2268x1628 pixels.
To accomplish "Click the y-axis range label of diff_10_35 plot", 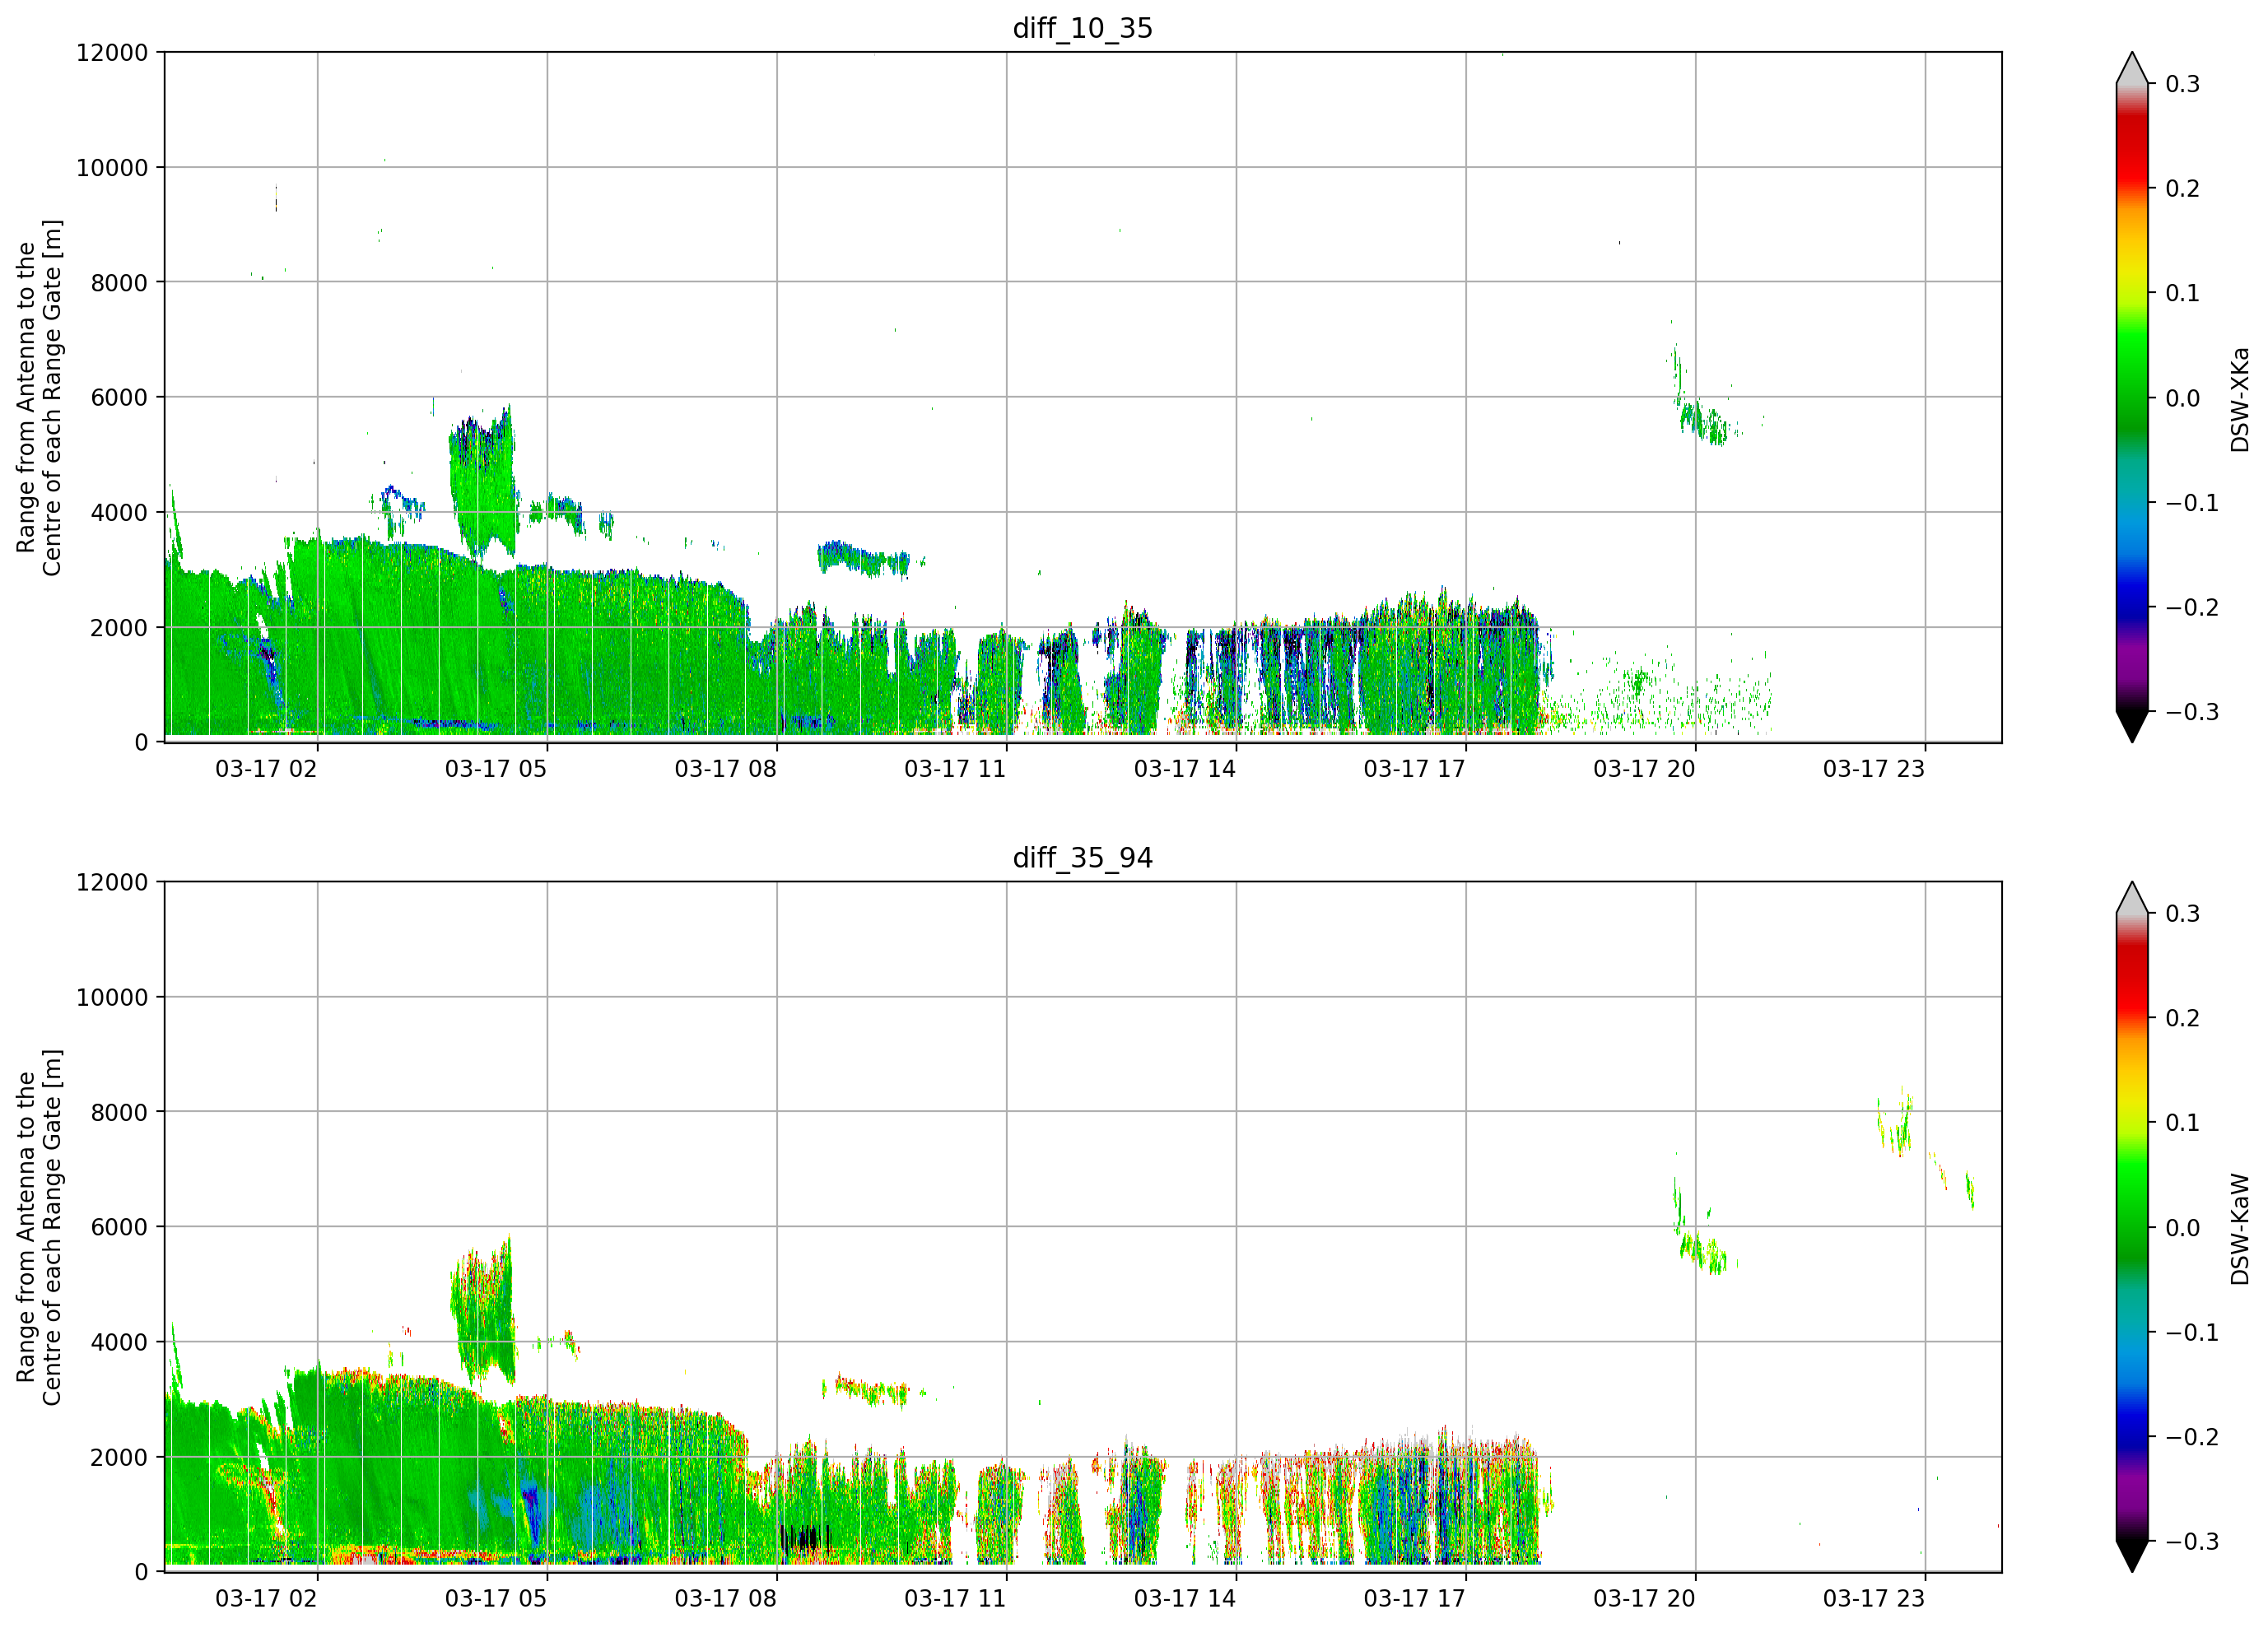I will point(39,397).
